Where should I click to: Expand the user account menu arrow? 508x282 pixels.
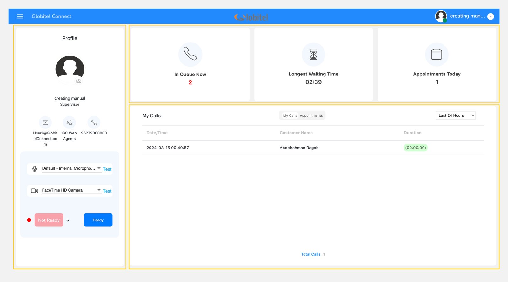[x=491, y=16]
